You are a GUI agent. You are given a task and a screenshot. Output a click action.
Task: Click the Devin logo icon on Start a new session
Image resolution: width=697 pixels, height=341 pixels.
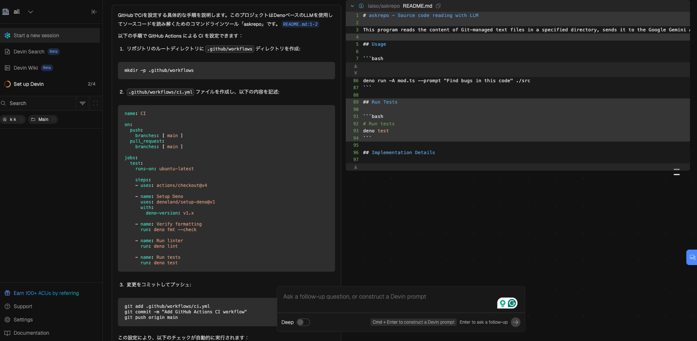7,35
